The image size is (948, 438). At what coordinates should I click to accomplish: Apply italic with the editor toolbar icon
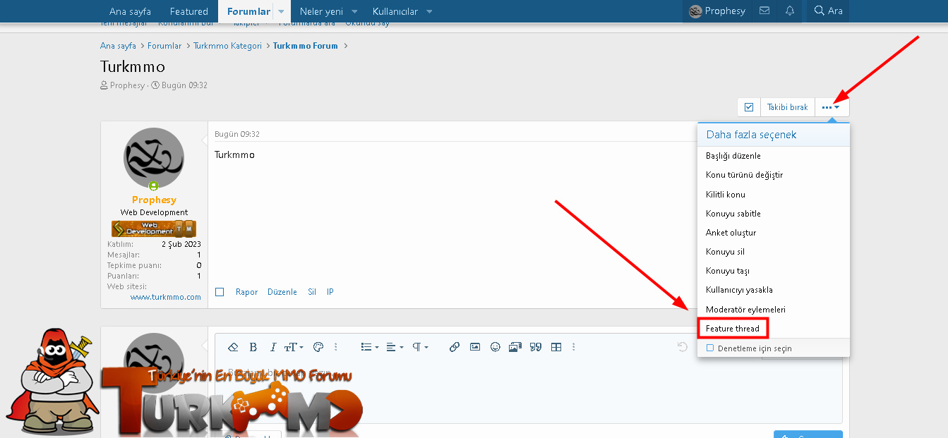coord(273,347)
